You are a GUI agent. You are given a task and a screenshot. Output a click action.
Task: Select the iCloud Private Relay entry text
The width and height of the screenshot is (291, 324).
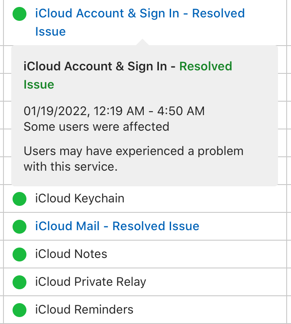(x=91, y=282)
